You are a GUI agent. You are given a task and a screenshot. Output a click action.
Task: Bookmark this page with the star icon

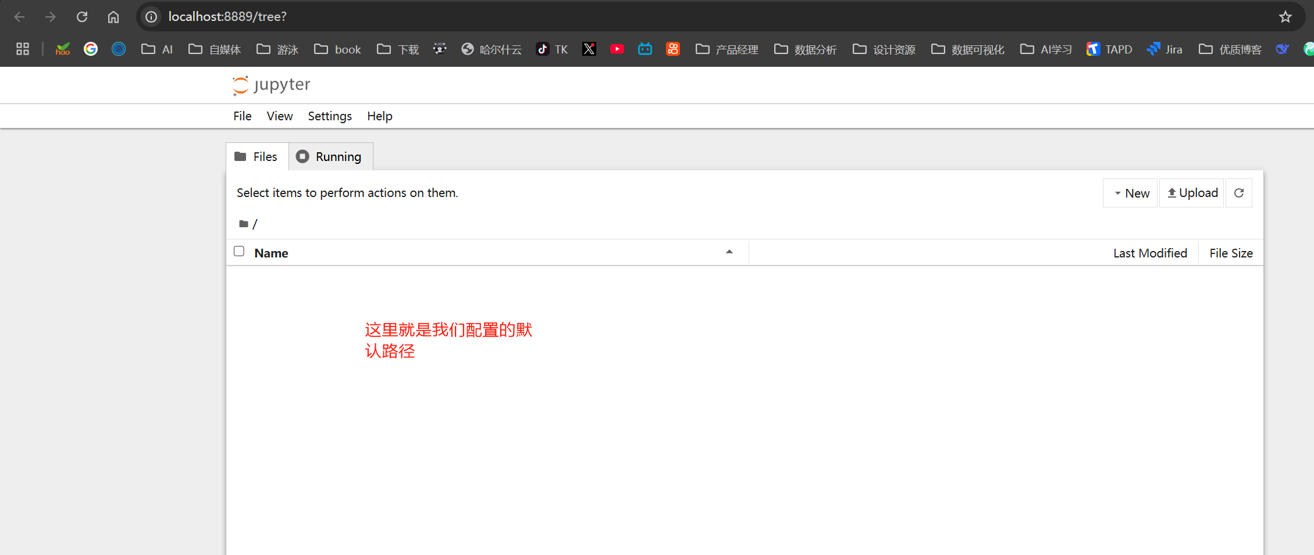tap(1285, 17)
